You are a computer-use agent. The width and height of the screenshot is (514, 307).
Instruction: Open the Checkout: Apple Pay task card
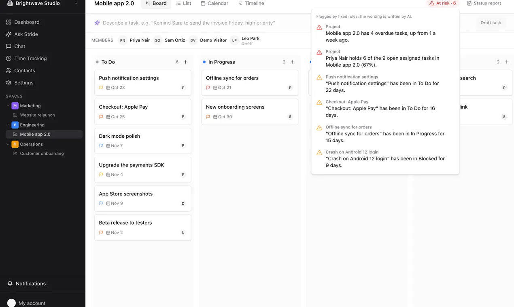[x=143, y=112]
